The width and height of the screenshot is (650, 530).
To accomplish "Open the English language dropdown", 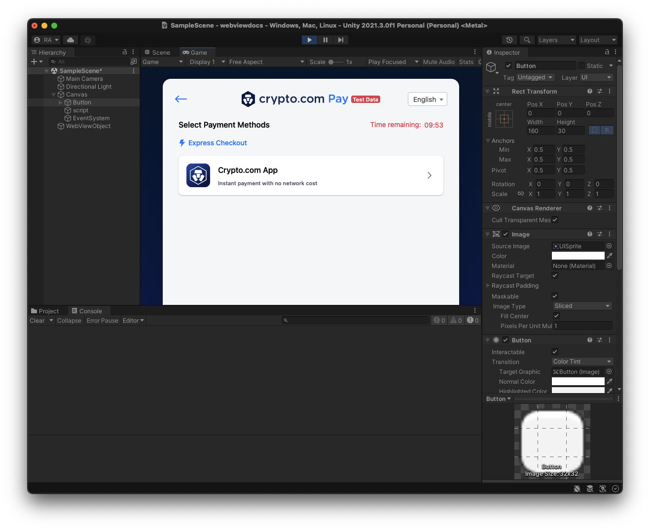I will click(x=427, y=99).
